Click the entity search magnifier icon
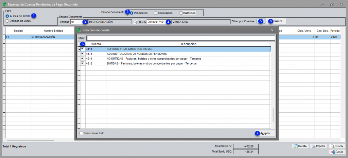 pyautogui.click(x=135, y=22)
